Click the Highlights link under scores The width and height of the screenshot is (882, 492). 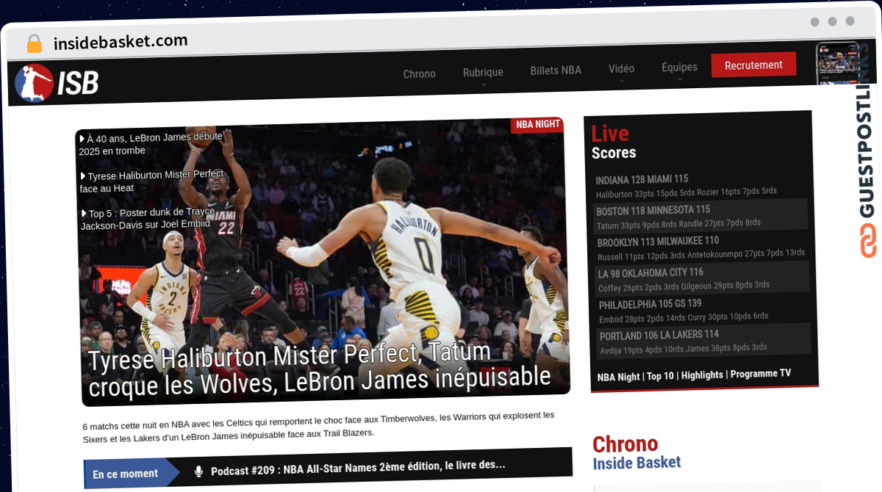702,375
